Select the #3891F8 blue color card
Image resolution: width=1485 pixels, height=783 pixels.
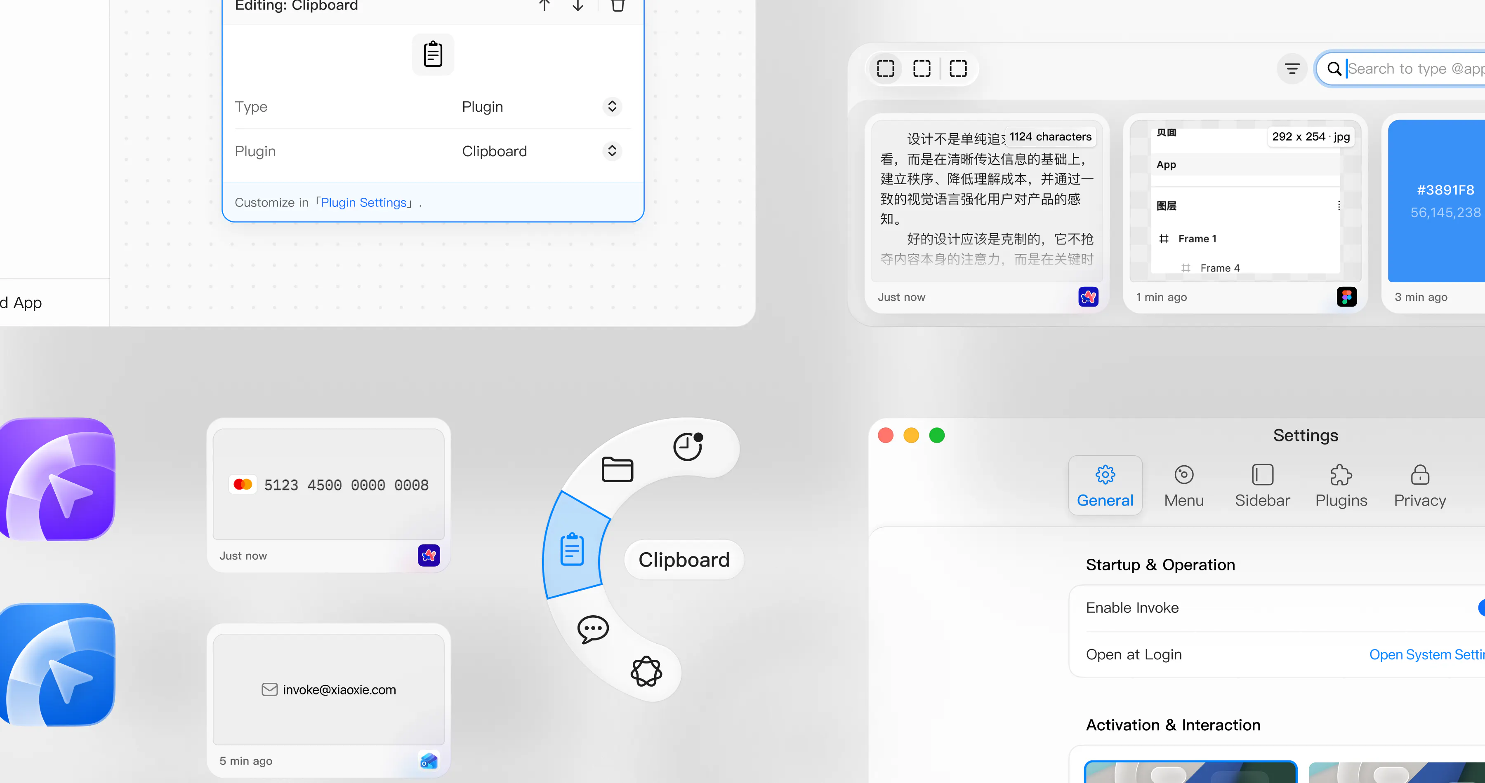[x=1436, y=201]
